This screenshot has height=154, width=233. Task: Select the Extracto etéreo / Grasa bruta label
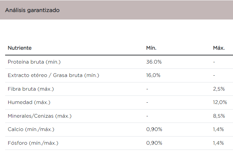[53, 75]
